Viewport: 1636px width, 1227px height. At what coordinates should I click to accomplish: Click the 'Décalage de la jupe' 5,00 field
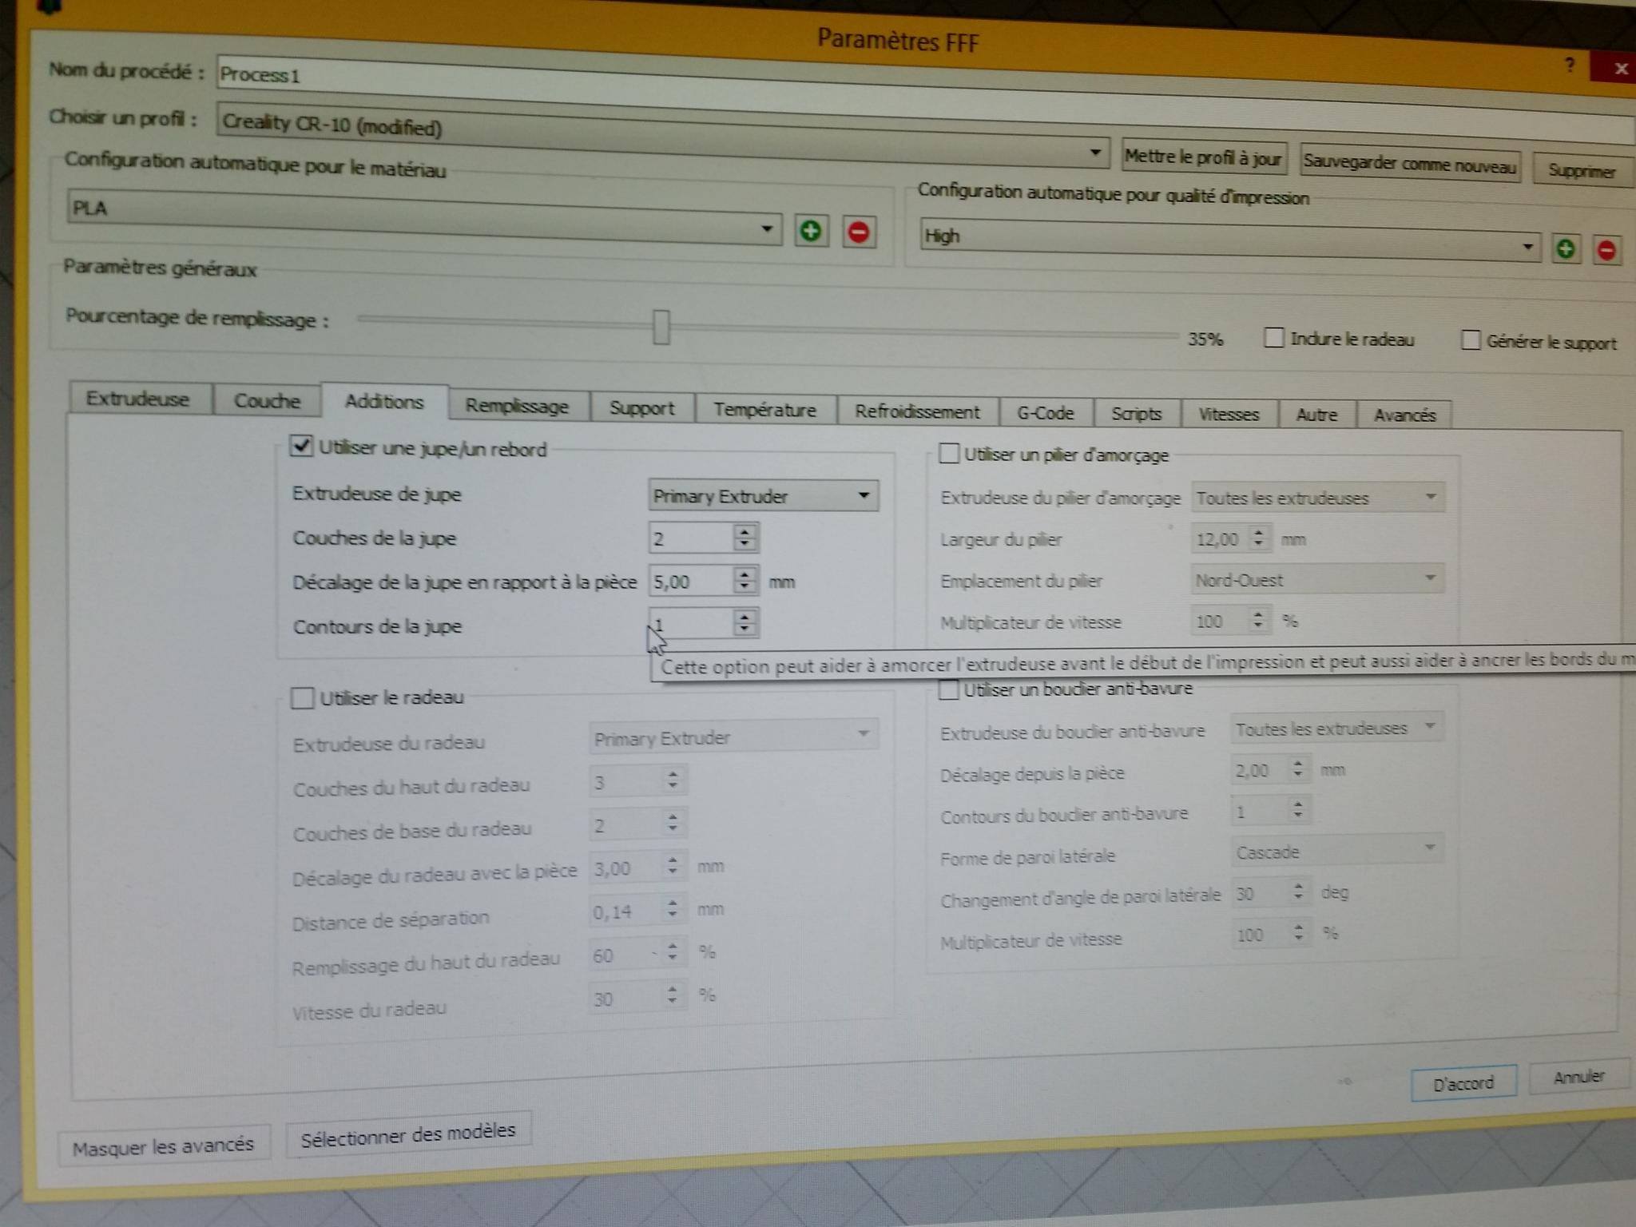[x=691, y=582]
